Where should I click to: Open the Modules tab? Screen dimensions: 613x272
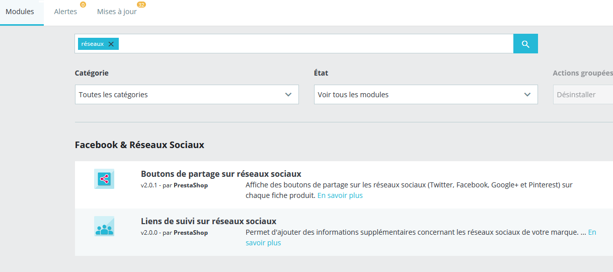tap(20, 12)
